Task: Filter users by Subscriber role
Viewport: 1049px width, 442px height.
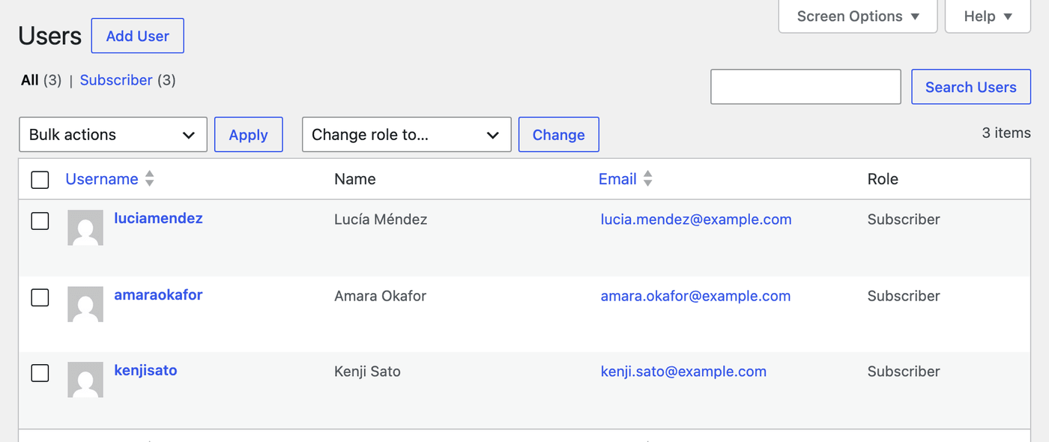Action: click(116, 80)
